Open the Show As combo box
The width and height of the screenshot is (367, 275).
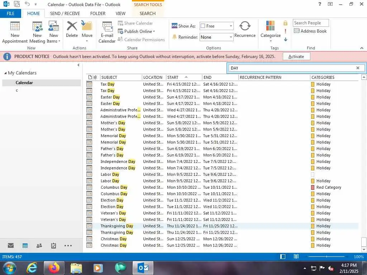[x=216, y=26]
